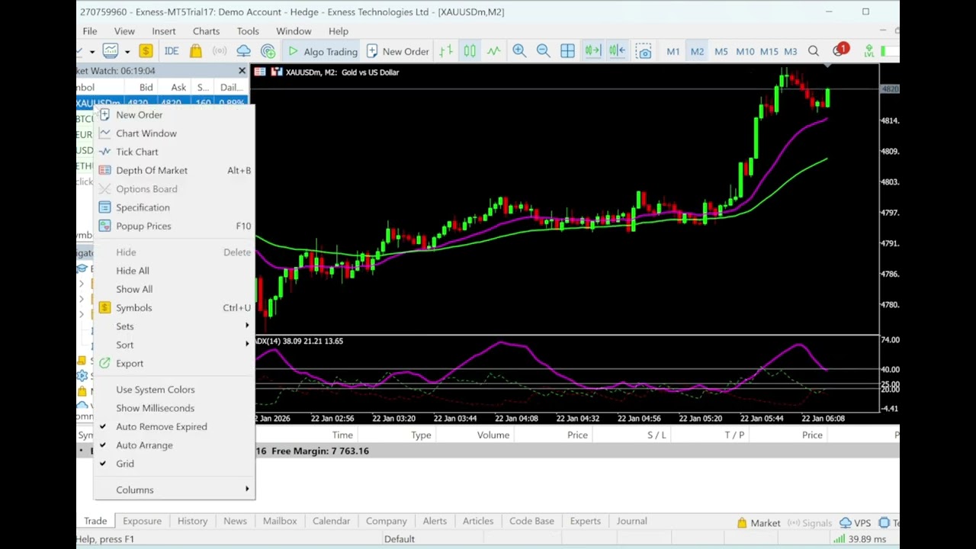976x549 pixels.
Task: Click the chart type icon left of Symbols
Action: [x=111, y=51]
